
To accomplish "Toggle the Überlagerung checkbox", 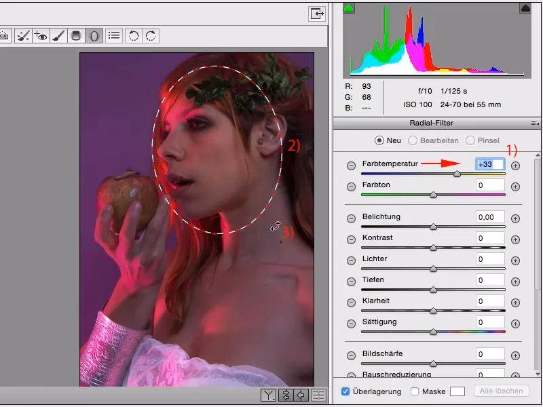I will tap(345, 391).
